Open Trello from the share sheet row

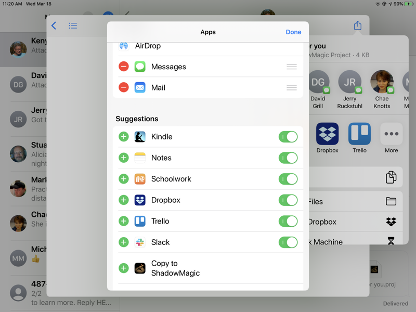click(x=359, y=134)
